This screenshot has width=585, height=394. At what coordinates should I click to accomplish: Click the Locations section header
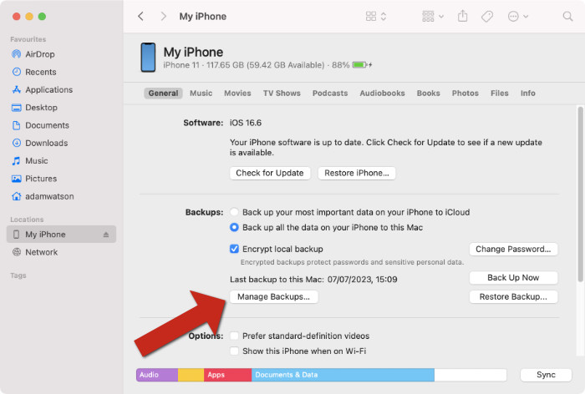(27, 220)
